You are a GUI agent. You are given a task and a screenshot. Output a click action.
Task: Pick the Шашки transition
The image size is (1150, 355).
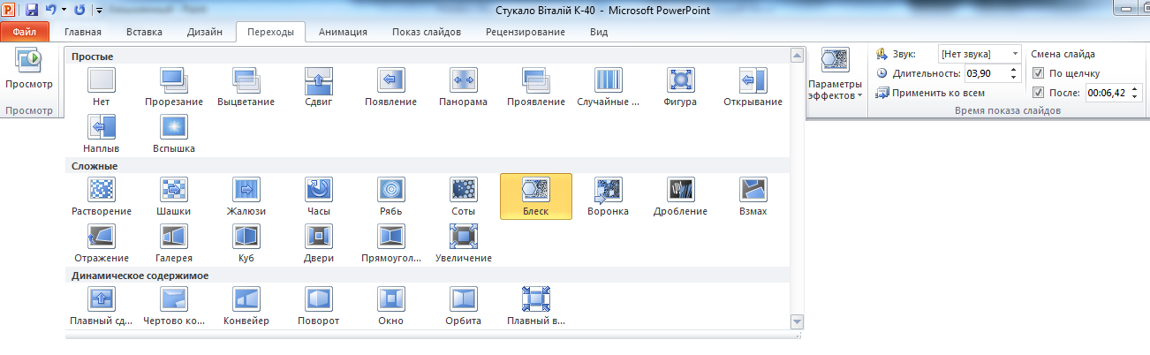174,196
